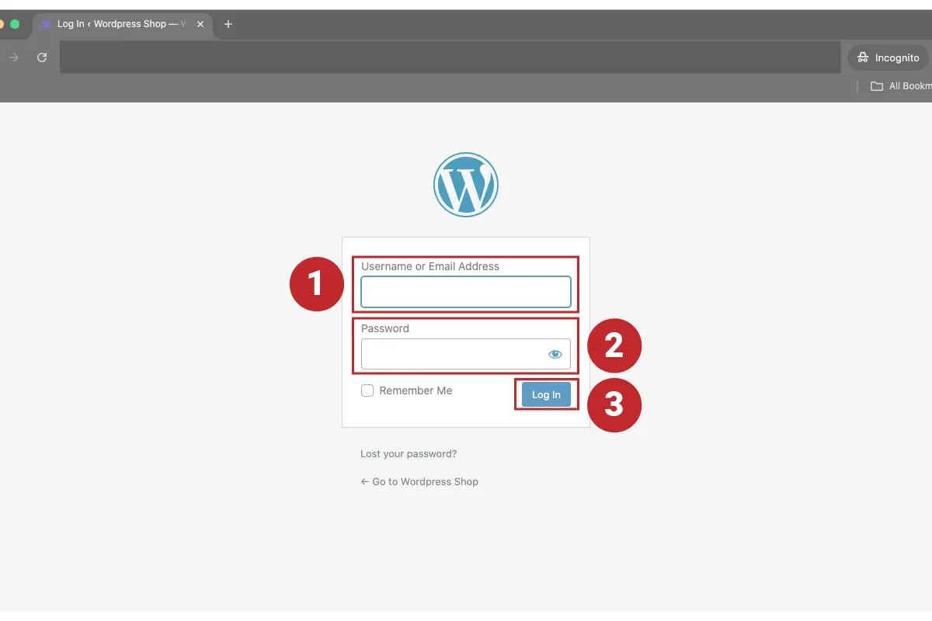The image size is (932, 621).
Task: Click the WordPress logo above the form
Action: coord(465,184)
